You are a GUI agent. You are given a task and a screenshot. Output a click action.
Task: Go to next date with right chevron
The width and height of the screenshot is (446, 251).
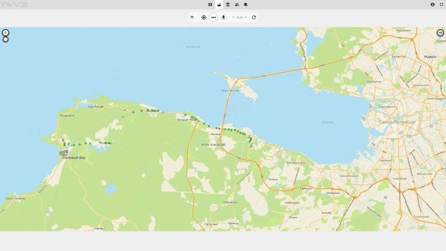[x=245, y=17]
